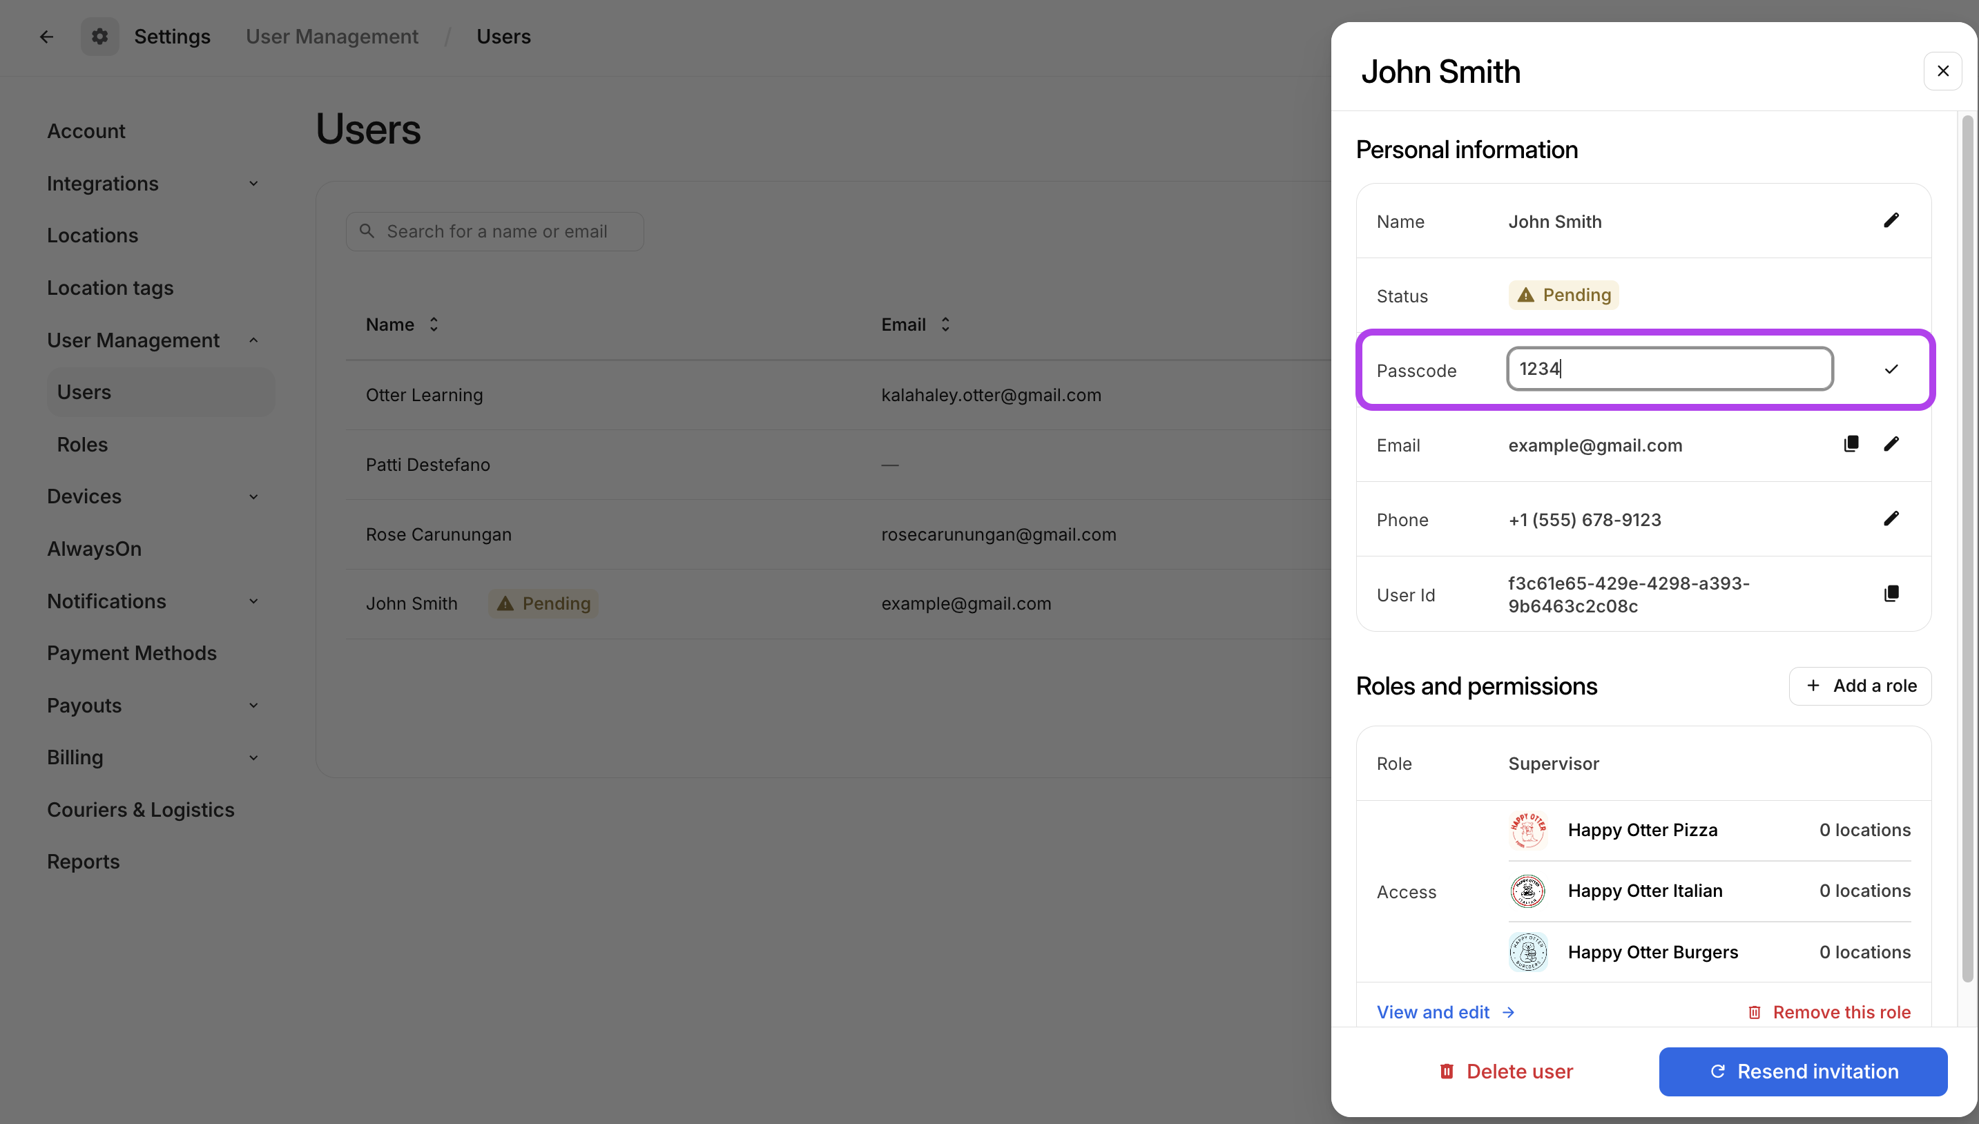The image size is (1979, 1124).
Task: Open the Roles sidebar item
Action: click(x=83, y=445)
